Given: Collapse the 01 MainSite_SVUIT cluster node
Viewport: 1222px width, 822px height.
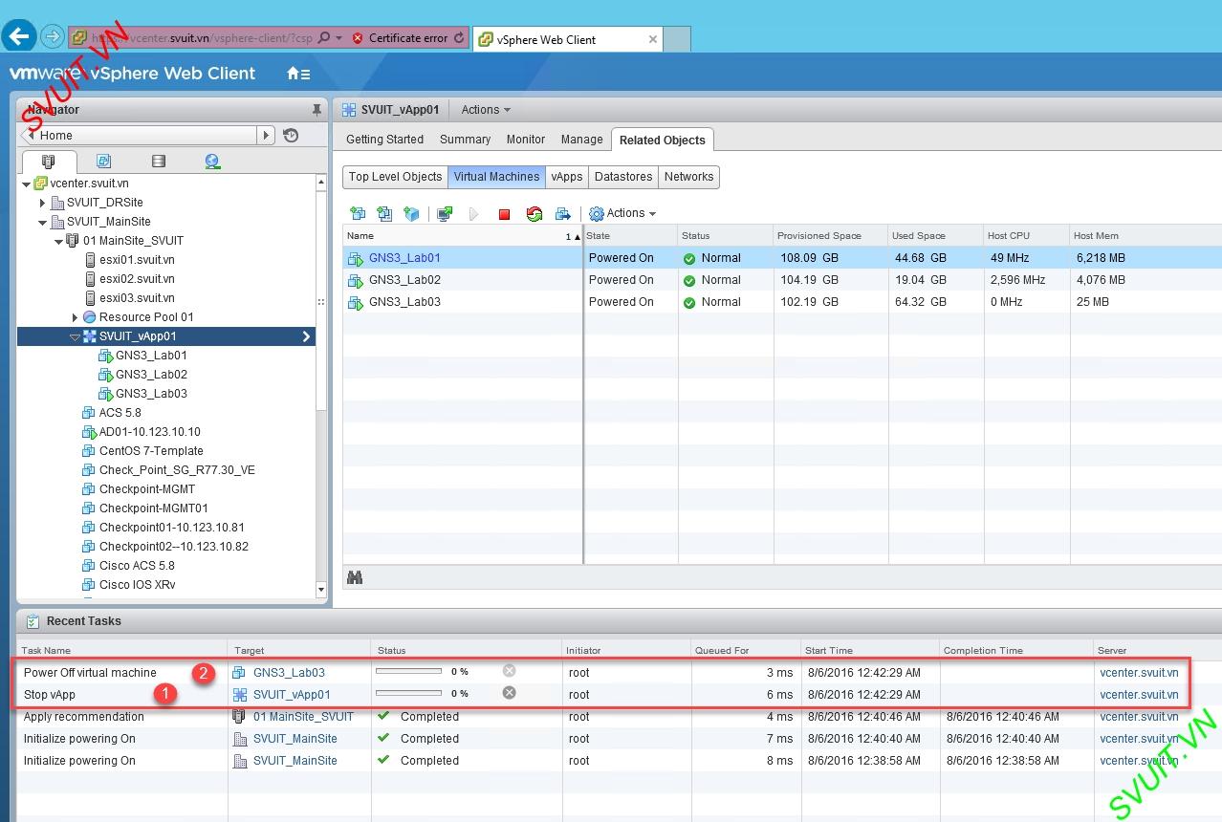Looking at the screenshot, I should (58, 241).
